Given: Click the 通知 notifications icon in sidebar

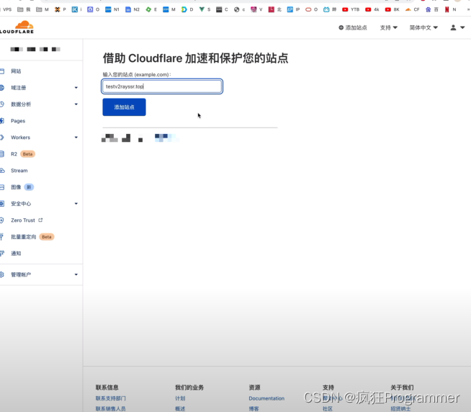Looking at the screenshot, I should tap(2, 254).
